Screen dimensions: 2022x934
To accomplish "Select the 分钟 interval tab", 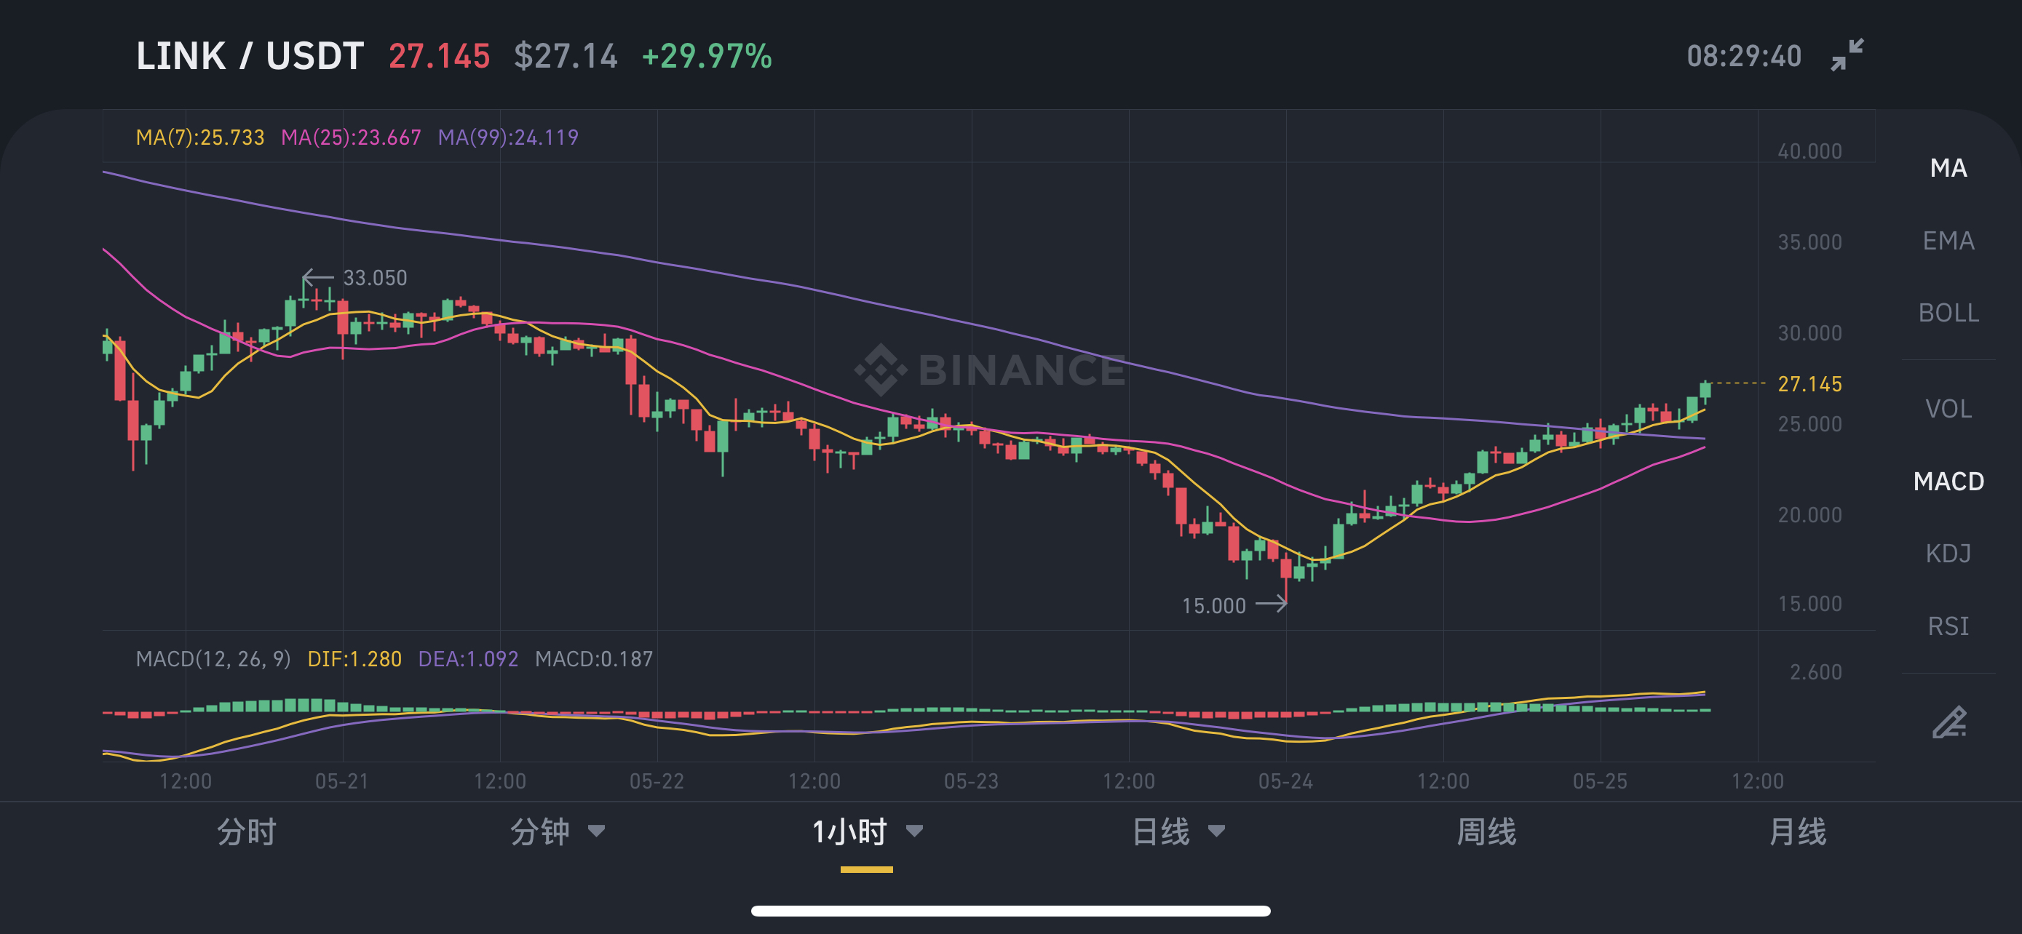I will (540, 832).
